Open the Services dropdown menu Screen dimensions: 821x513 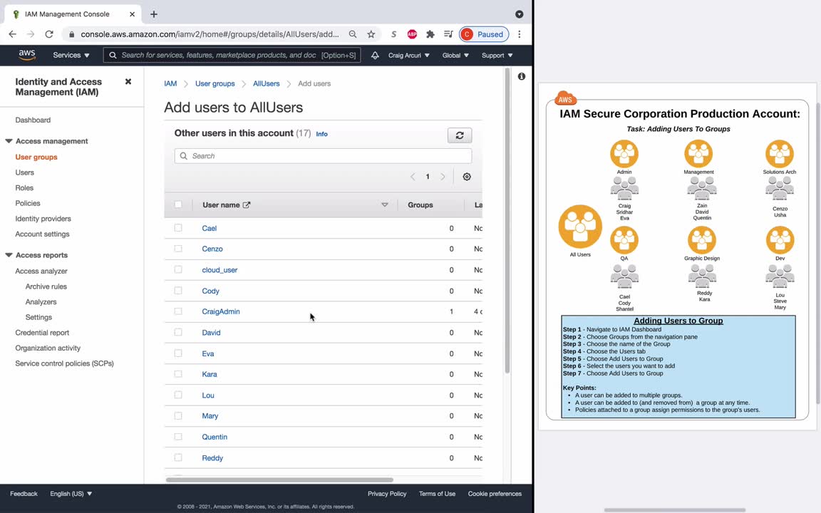pos(71,55)
